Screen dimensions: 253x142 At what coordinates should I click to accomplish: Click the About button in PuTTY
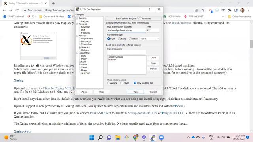pos(84,92)
